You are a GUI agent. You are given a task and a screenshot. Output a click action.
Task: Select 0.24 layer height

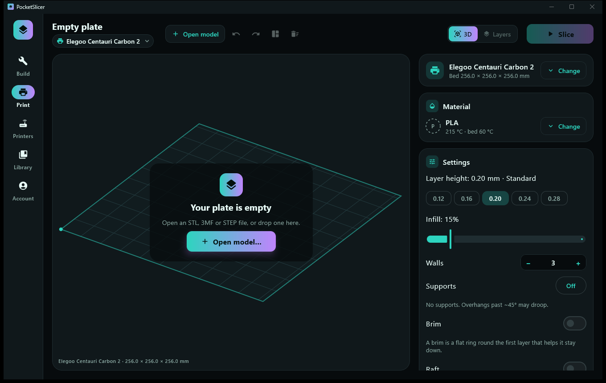pos(525,198)
